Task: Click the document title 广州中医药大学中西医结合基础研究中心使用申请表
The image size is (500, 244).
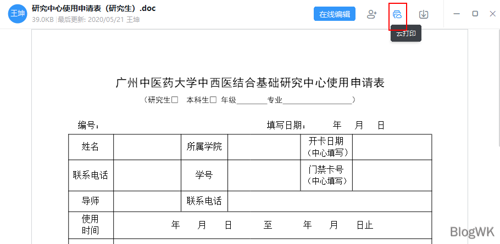Action: point(250,83)
